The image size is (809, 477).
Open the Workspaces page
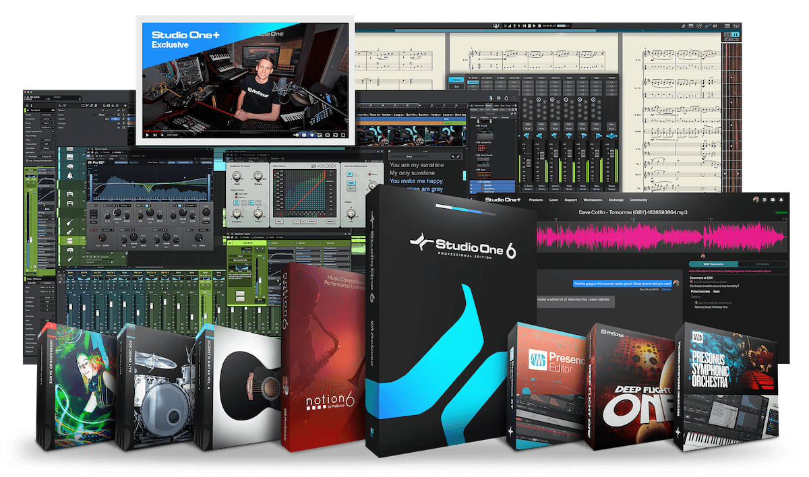[x=593, y=200]
